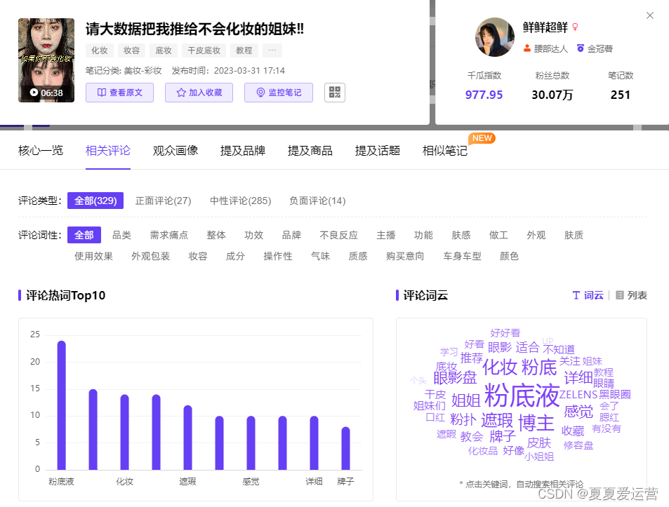The width and height of the screenshot is (669, 507).
Task: Click ZELENS in the word cloud
Action: (x=578, y=395)
